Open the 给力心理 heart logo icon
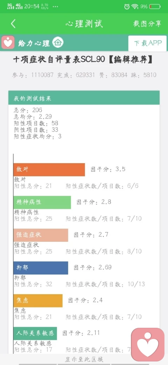Screen dimensions: 168x365 pos(8,43)
